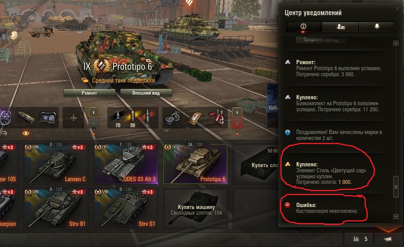The width and height of the screenshot is (404, 247).
Task: Click the empty plus equipment slot
Action: coord(73,118)
